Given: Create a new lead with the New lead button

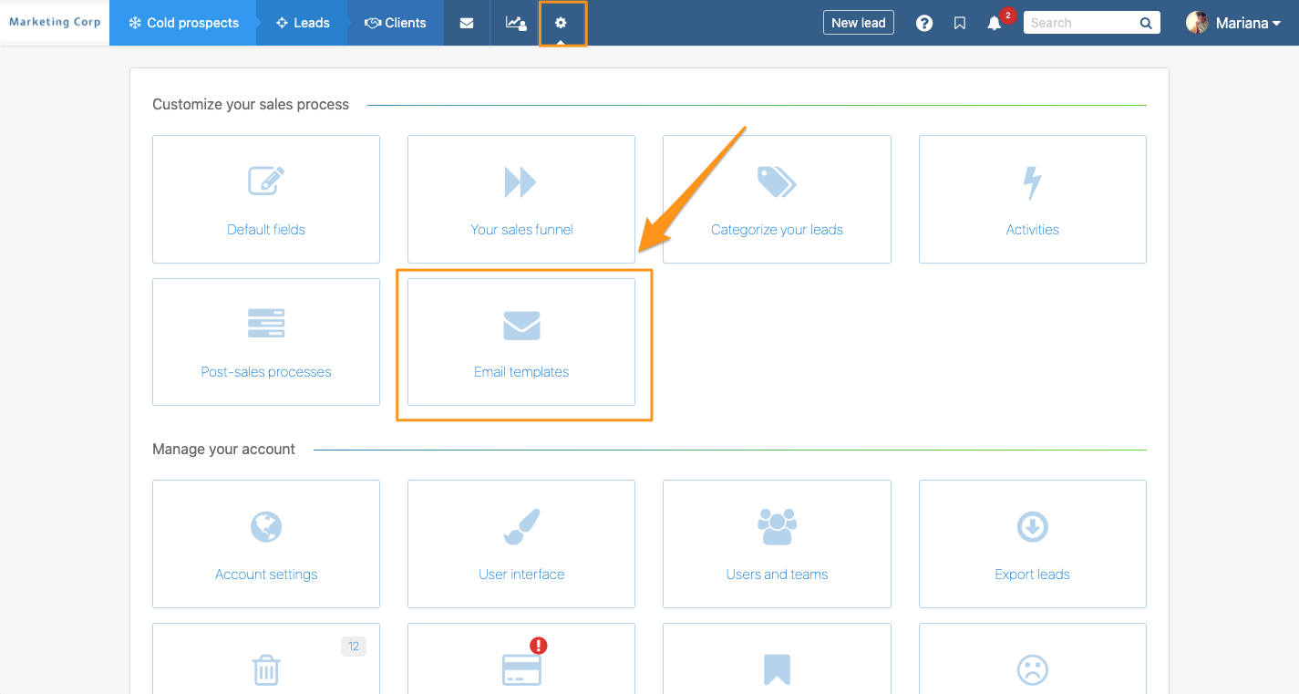Looking at the screenshot, I should tap(858, 22).
